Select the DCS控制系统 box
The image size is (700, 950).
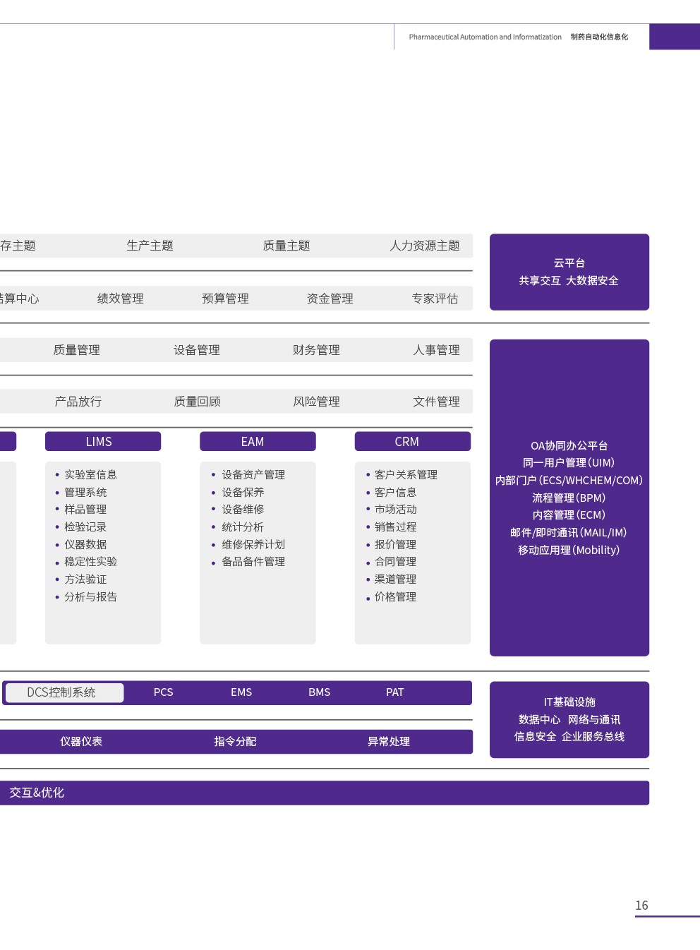click(x=64, y=692)
